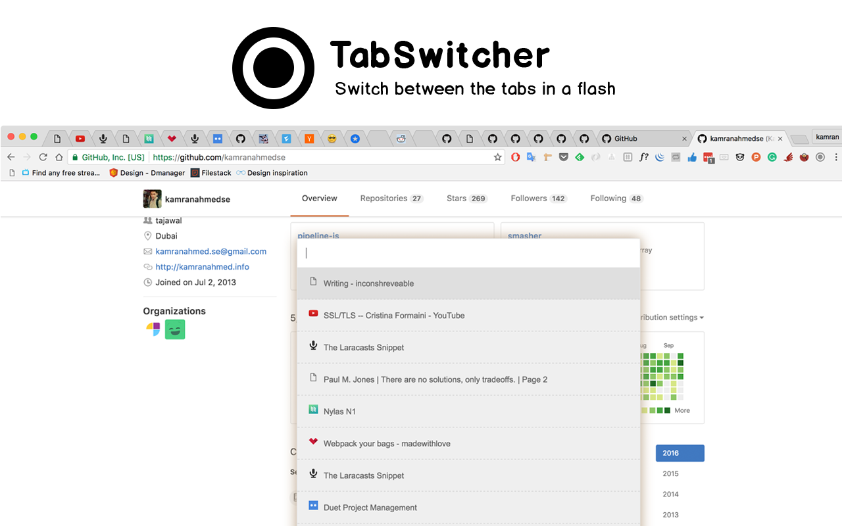Open the green smiley organization icon

click(175, 329)
